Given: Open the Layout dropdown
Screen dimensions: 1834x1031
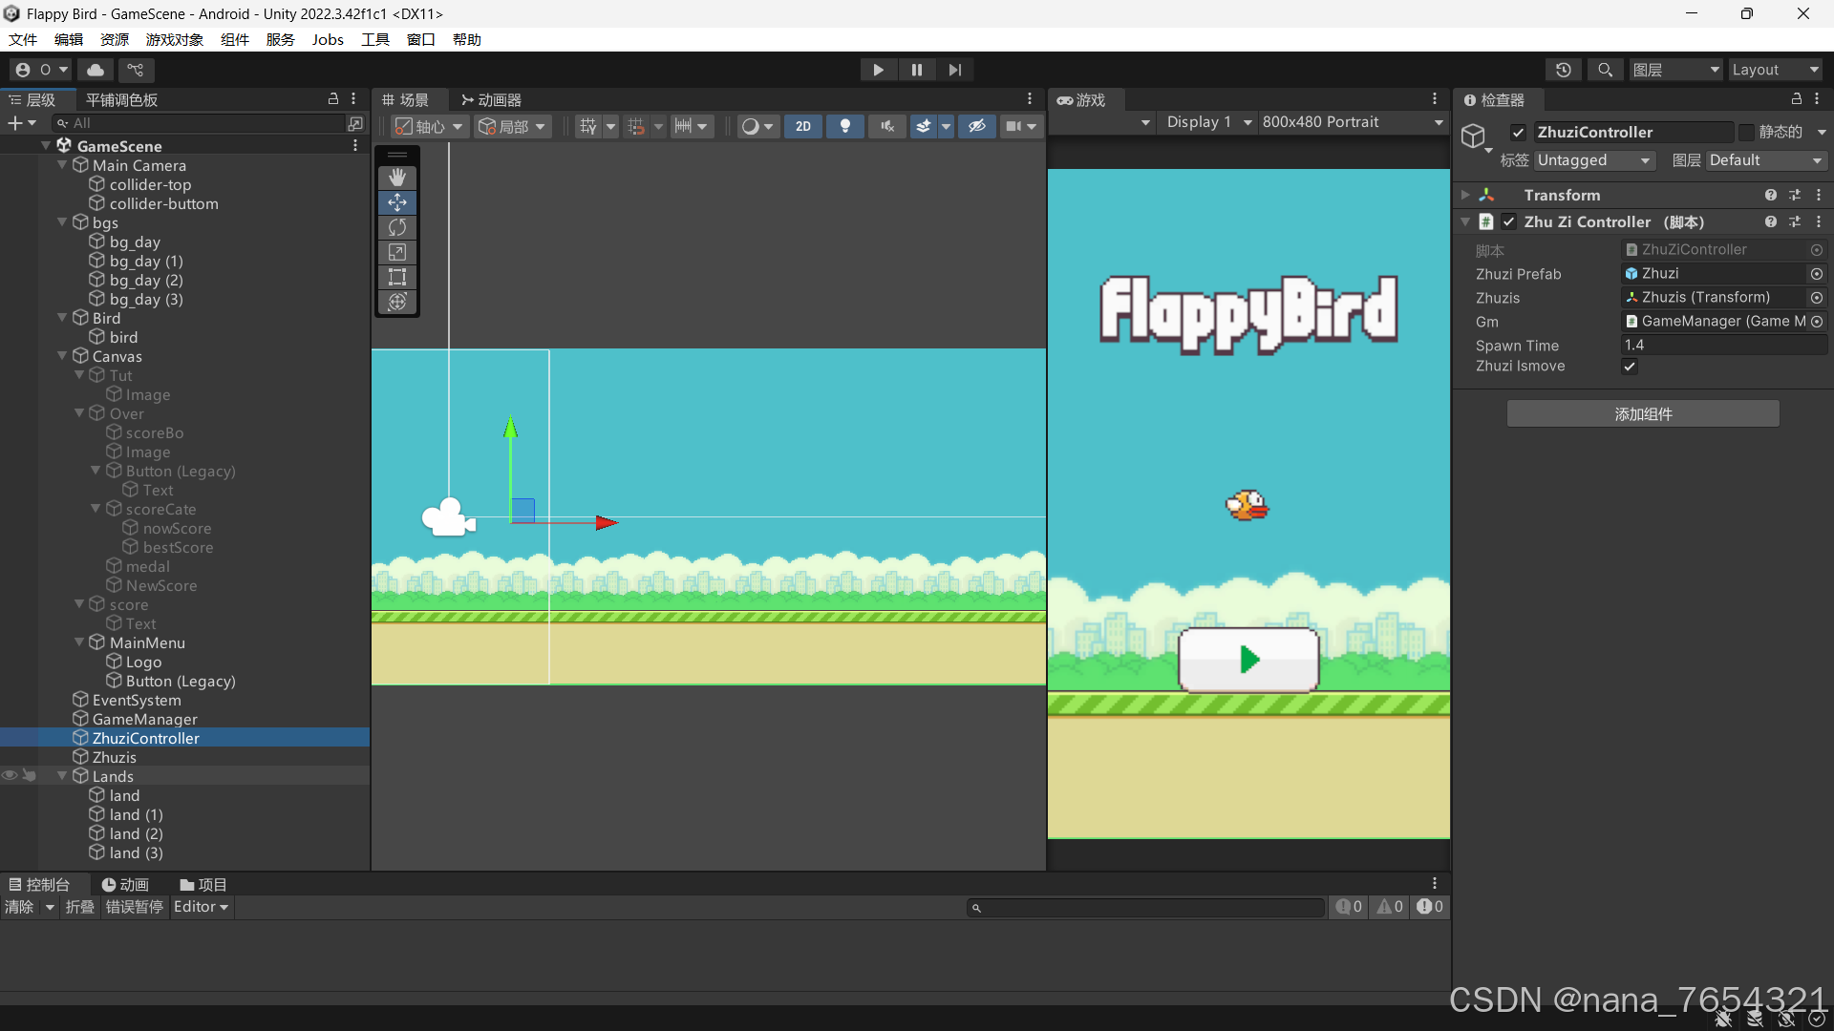Looking at the screenshot, I should tap(1775, 69).
